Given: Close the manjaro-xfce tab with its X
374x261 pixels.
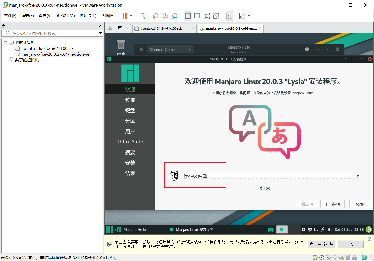Looking at the screenshot, I should [260, 28].
